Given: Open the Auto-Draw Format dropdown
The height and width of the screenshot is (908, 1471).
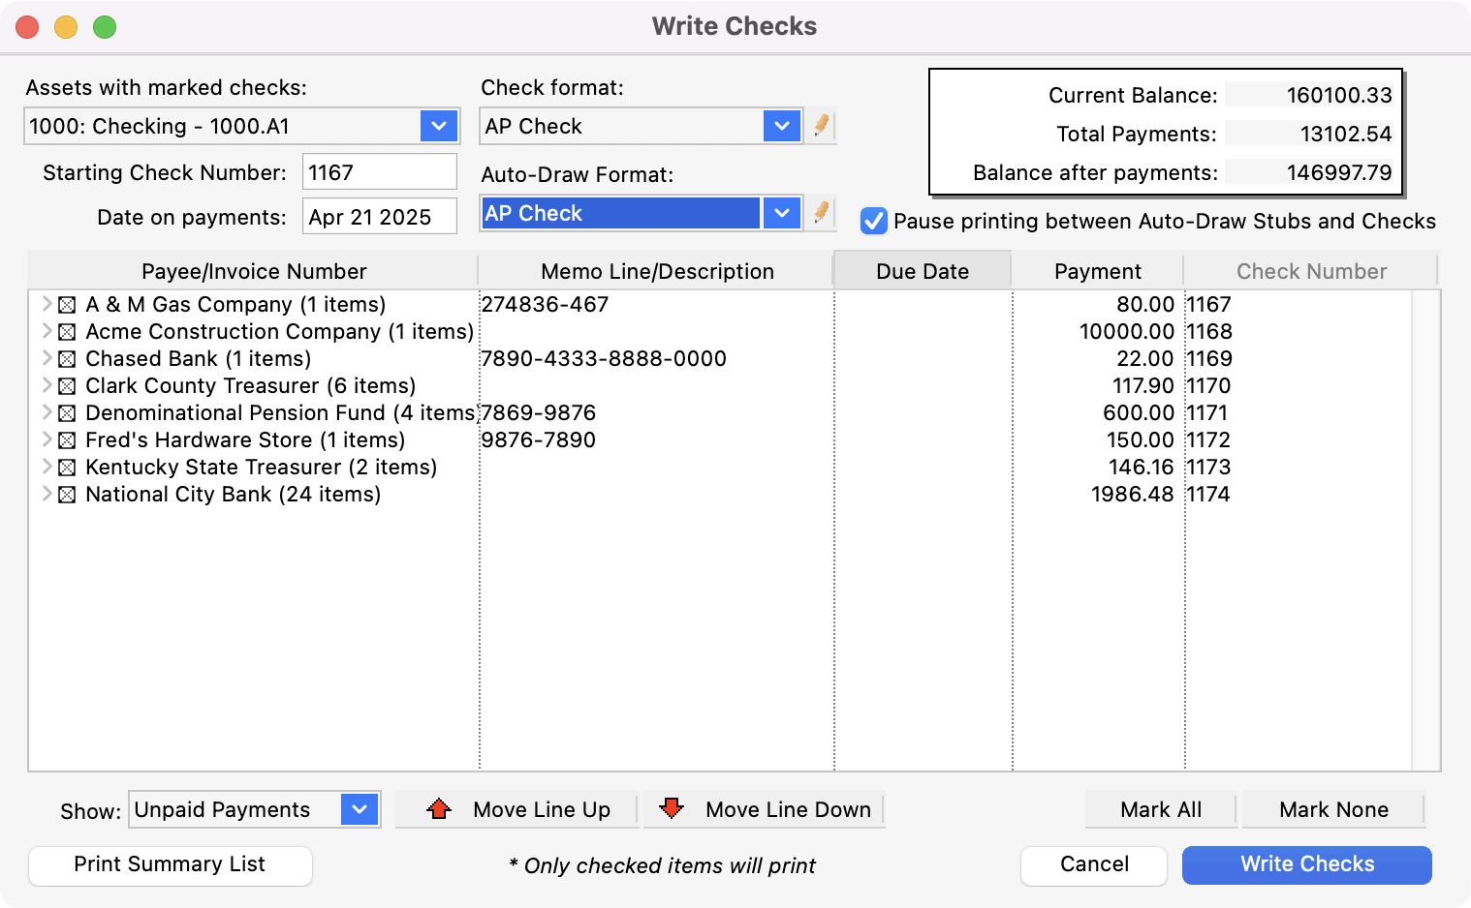Looking at the screenshot, I should point(781,213).
